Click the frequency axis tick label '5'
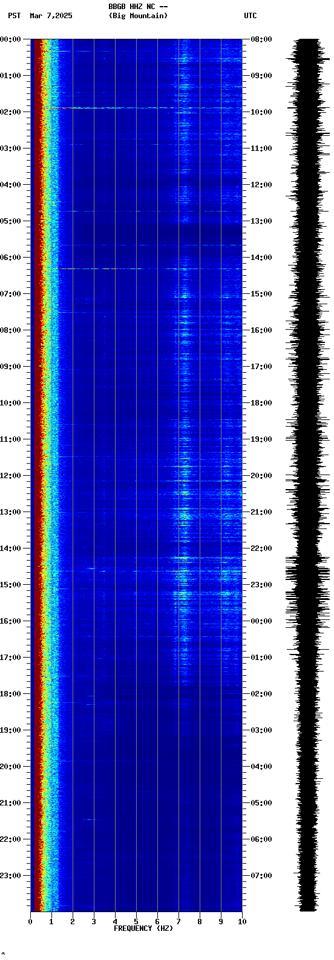The width and height of the screenshot is (334, 960). pos(136,922)
